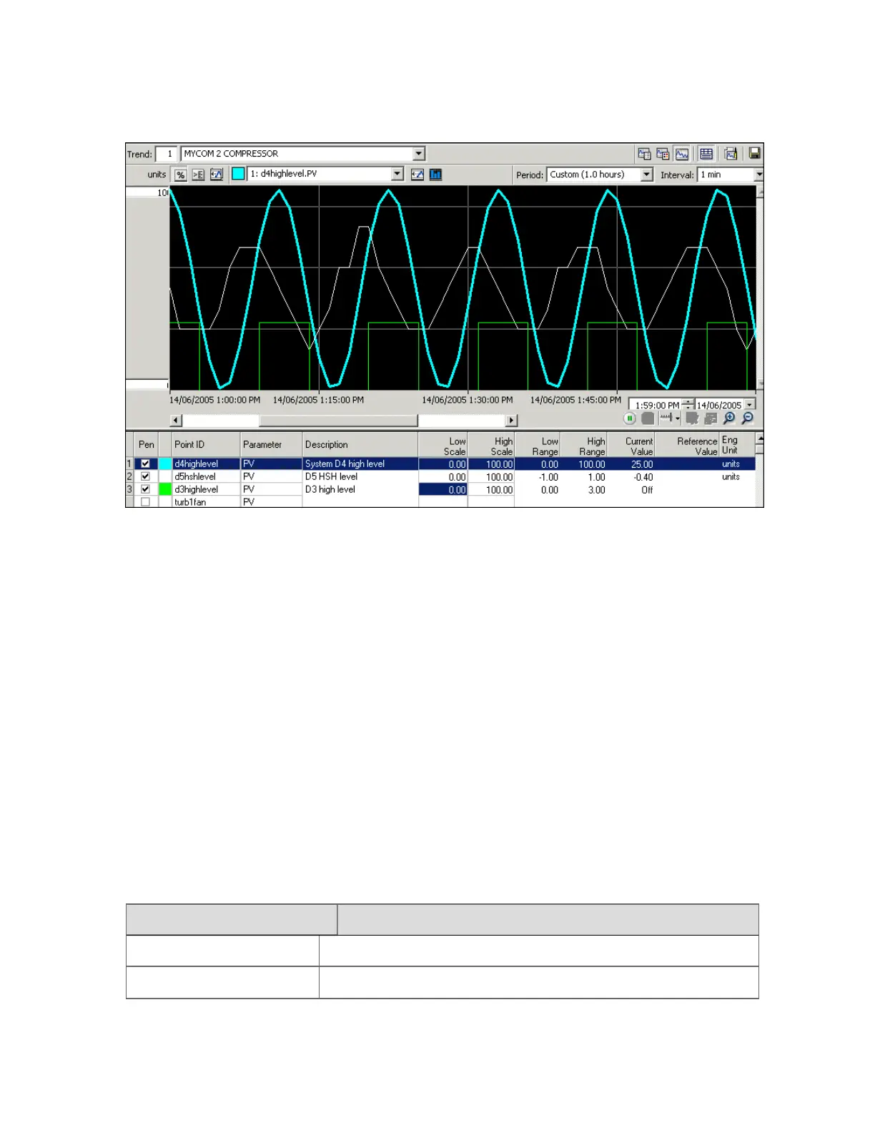The width and height of the screenshot is (875, 1133).
Task: Open the dropdown arrow beside the hairline icon
Action: [x=678, y=418]
